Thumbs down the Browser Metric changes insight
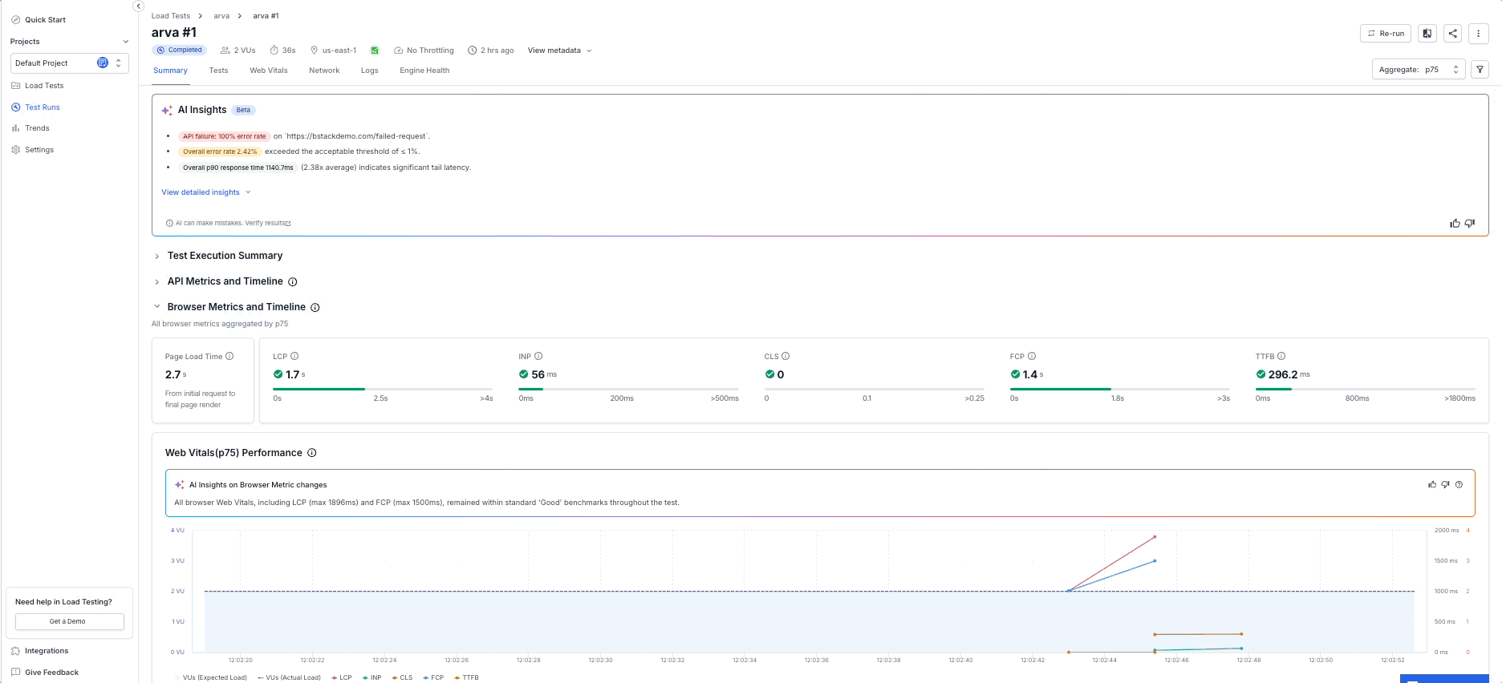The height and width of the screenshot is (683, 1502). [x=1445, y=485]
